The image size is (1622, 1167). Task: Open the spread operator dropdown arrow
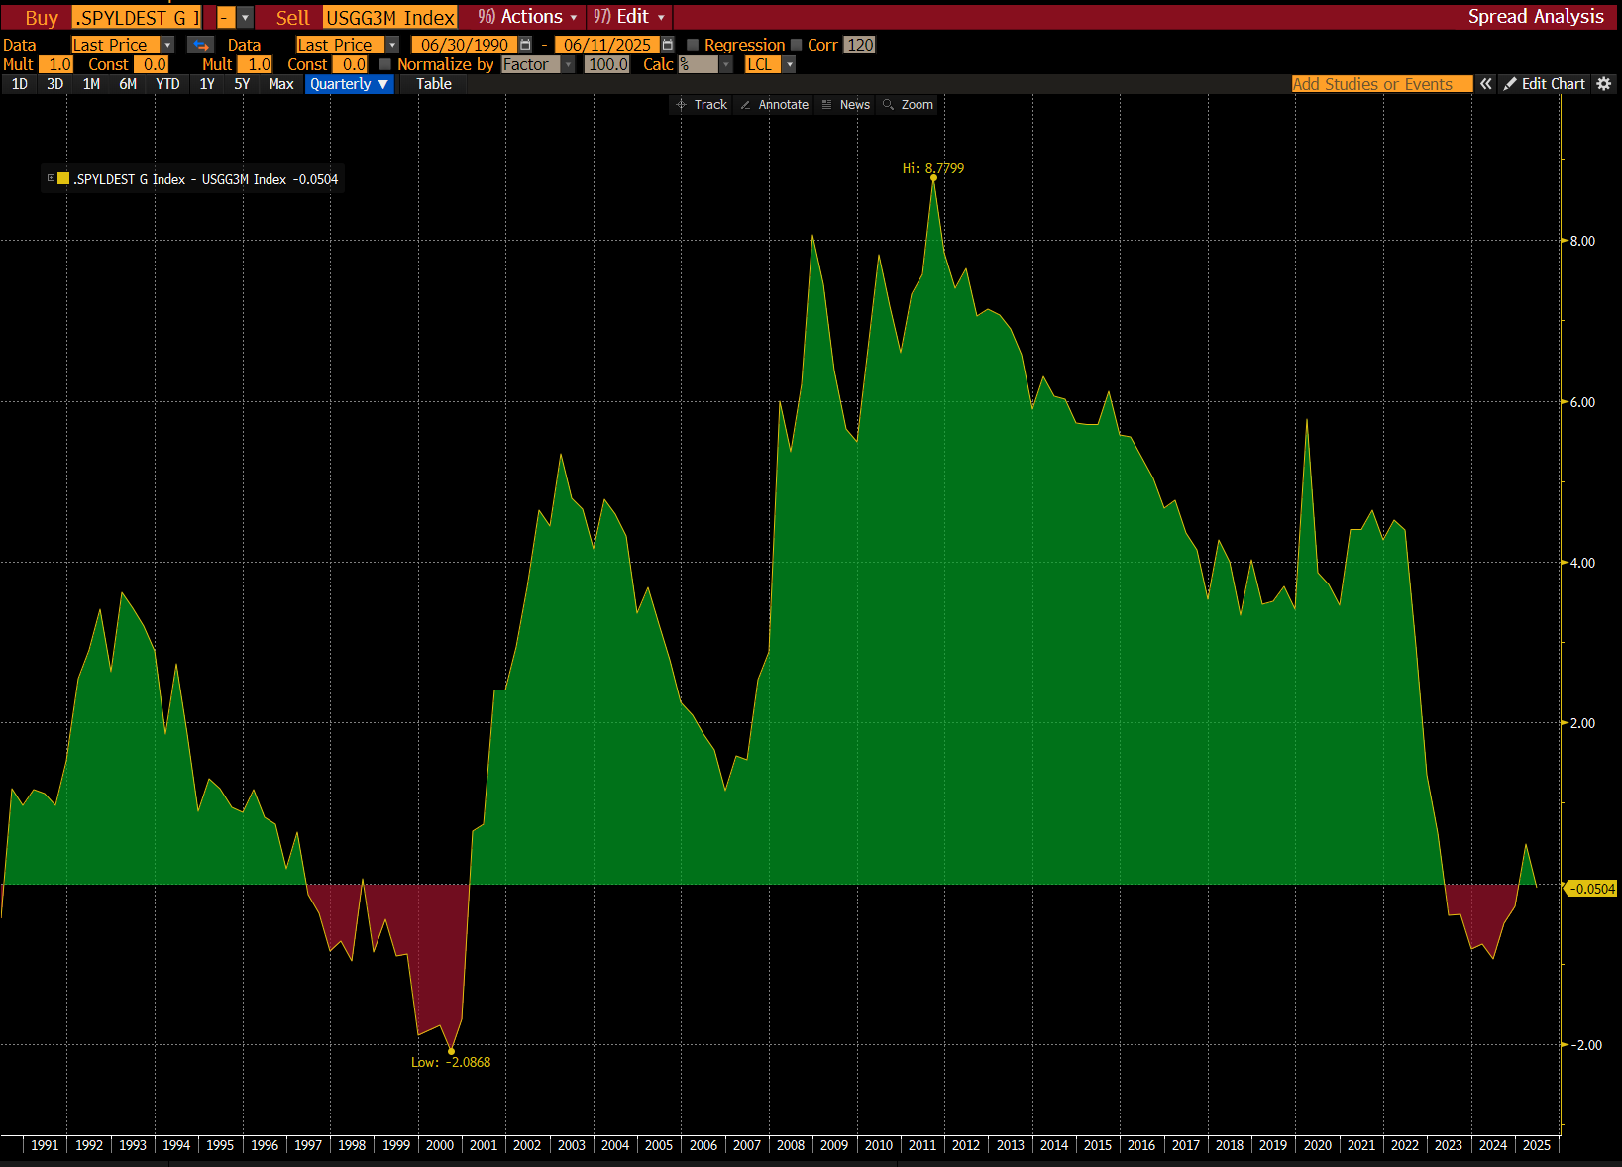[x=245, y=18]
